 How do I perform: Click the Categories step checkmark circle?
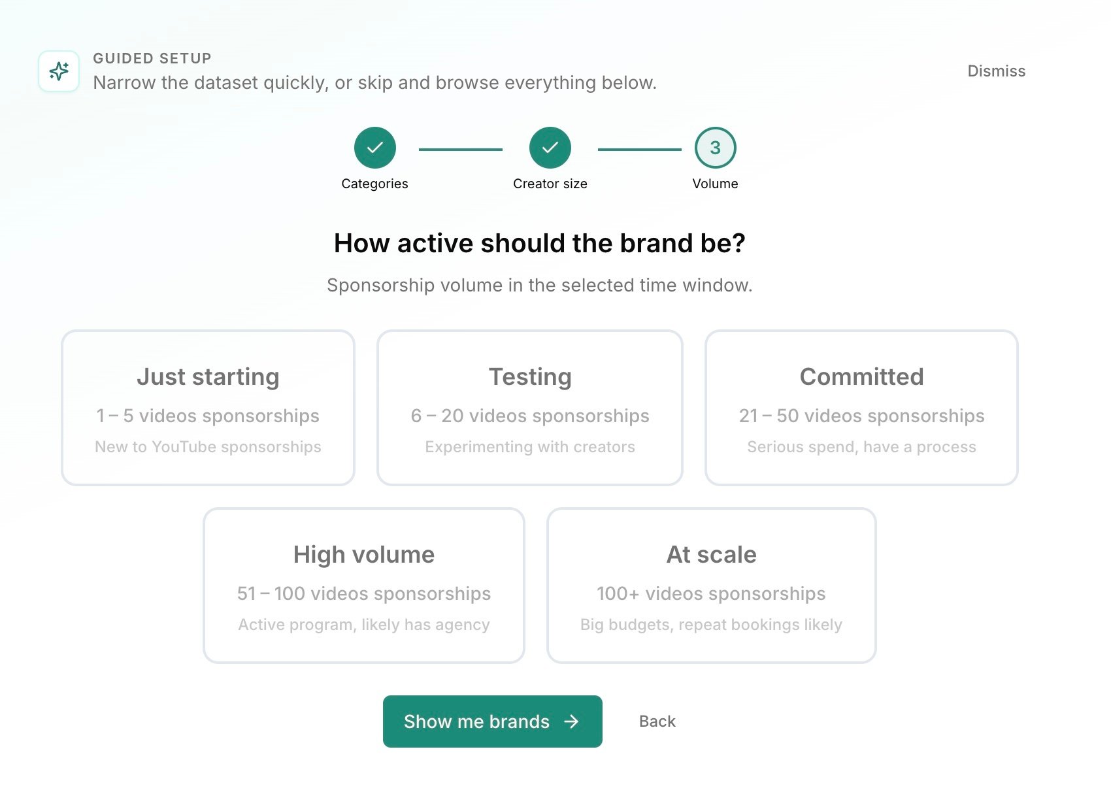[x=375, y=148]
